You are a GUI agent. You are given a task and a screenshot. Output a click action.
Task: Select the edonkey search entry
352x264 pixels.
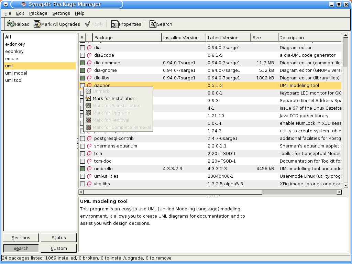(x=40, y=52)
